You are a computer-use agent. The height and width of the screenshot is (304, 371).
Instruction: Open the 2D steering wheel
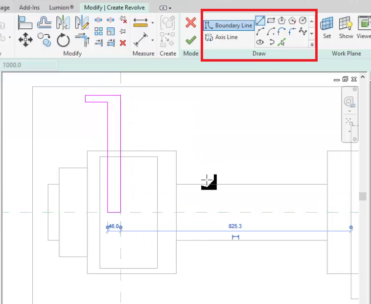tap(349, 102)
